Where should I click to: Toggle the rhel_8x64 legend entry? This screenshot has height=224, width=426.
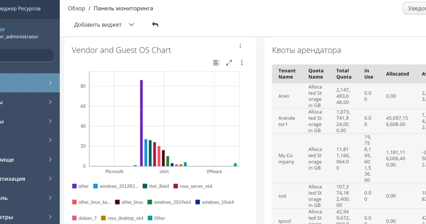coord(156,186)
